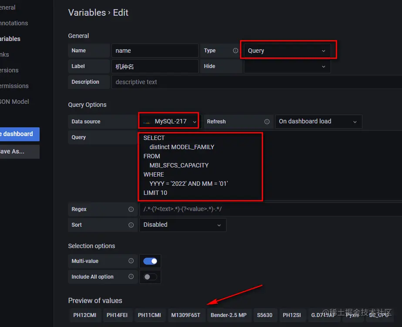Enable the Include All option switch
The image size is (402, 327).
pos(150,277)
